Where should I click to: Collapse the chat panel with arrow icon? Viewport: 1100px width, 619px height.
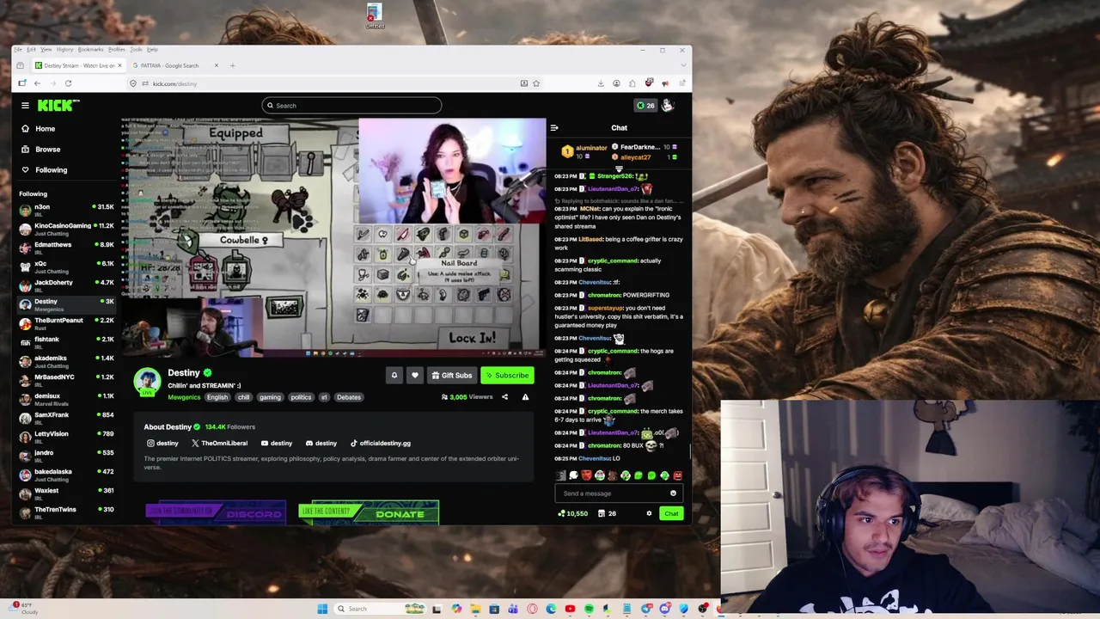[x=554, y=128]
